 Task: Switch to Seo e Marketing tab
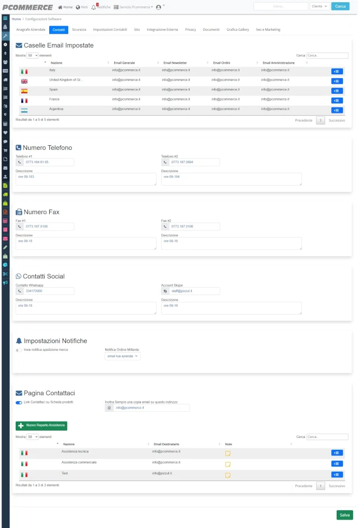click(268, 30)
